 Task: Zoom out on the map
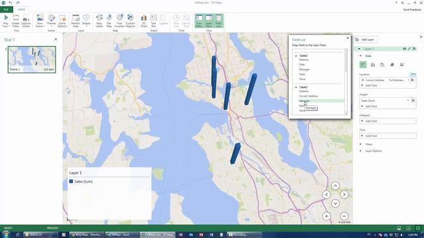[344, 216]
